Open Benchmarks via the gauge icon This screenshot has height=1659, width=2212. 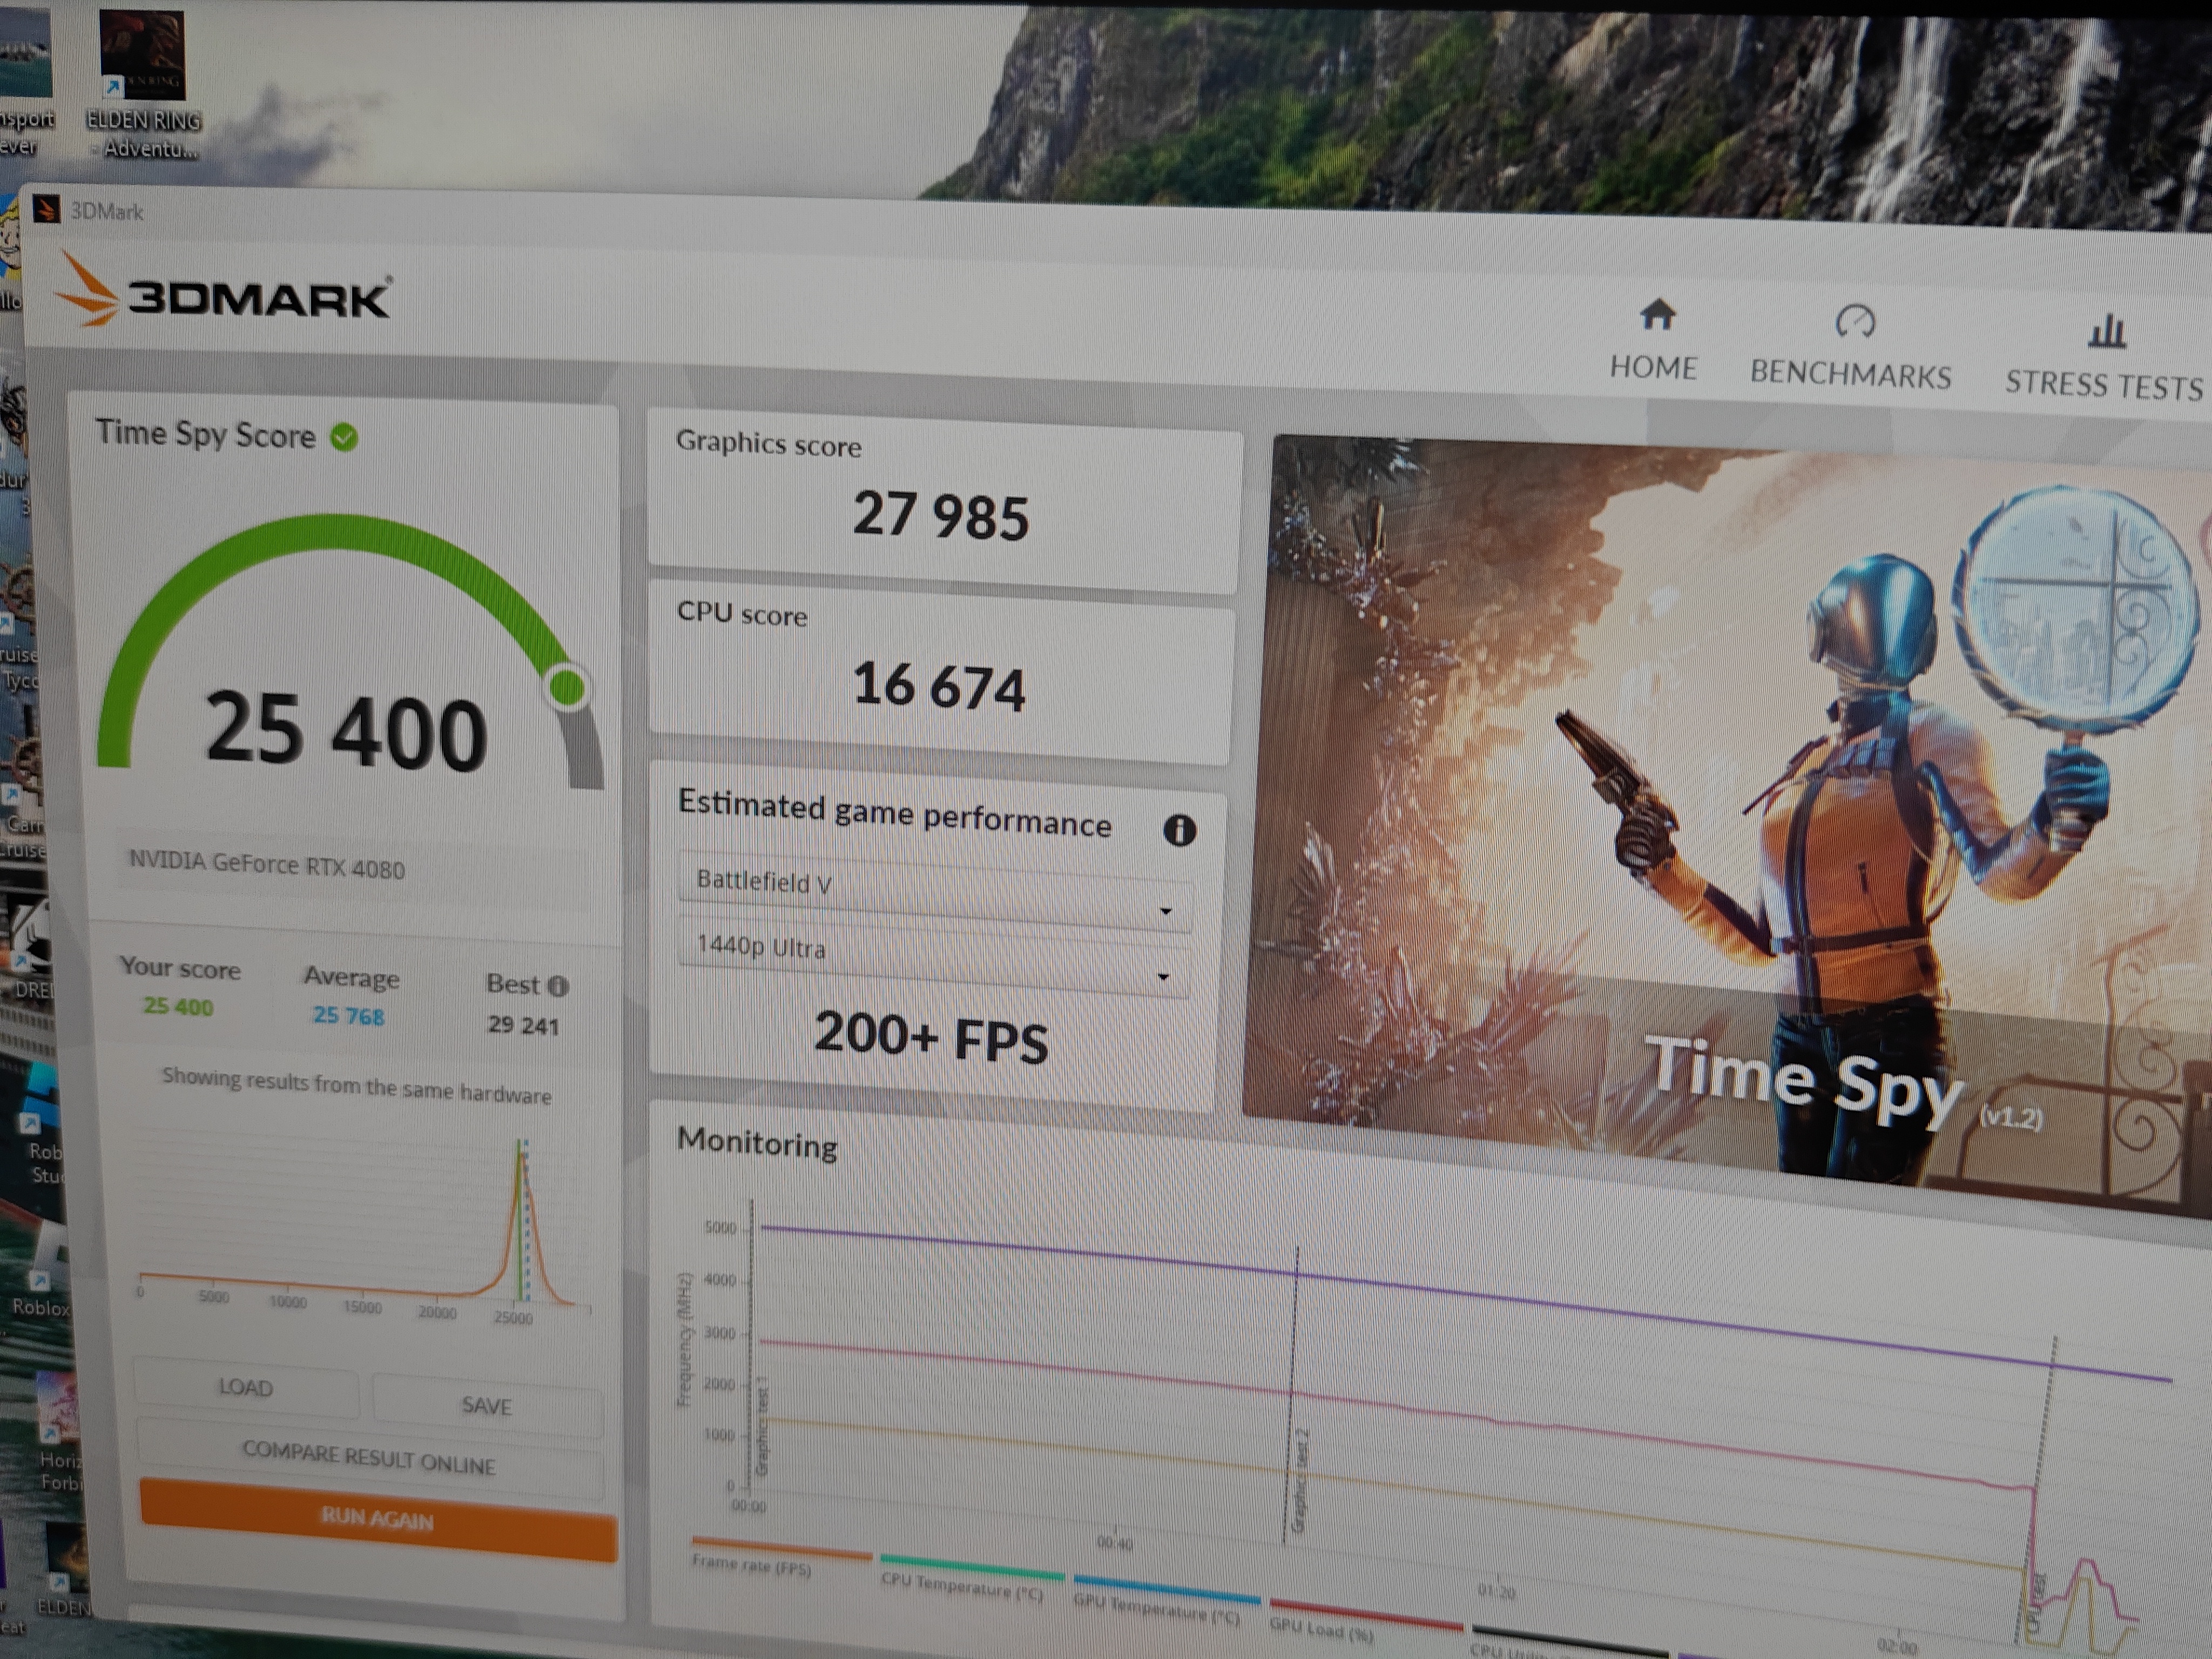pos(1855,322)
